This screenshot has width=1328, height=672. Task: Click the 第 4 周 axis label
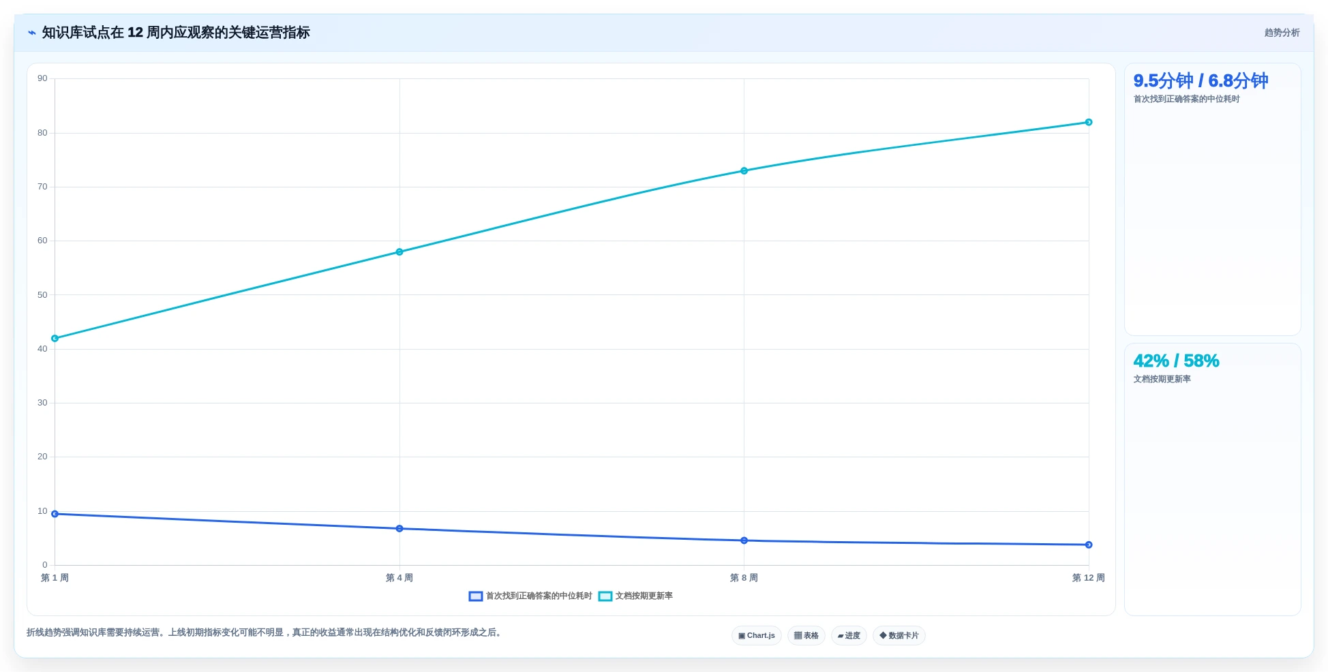(x=399, y=578)
